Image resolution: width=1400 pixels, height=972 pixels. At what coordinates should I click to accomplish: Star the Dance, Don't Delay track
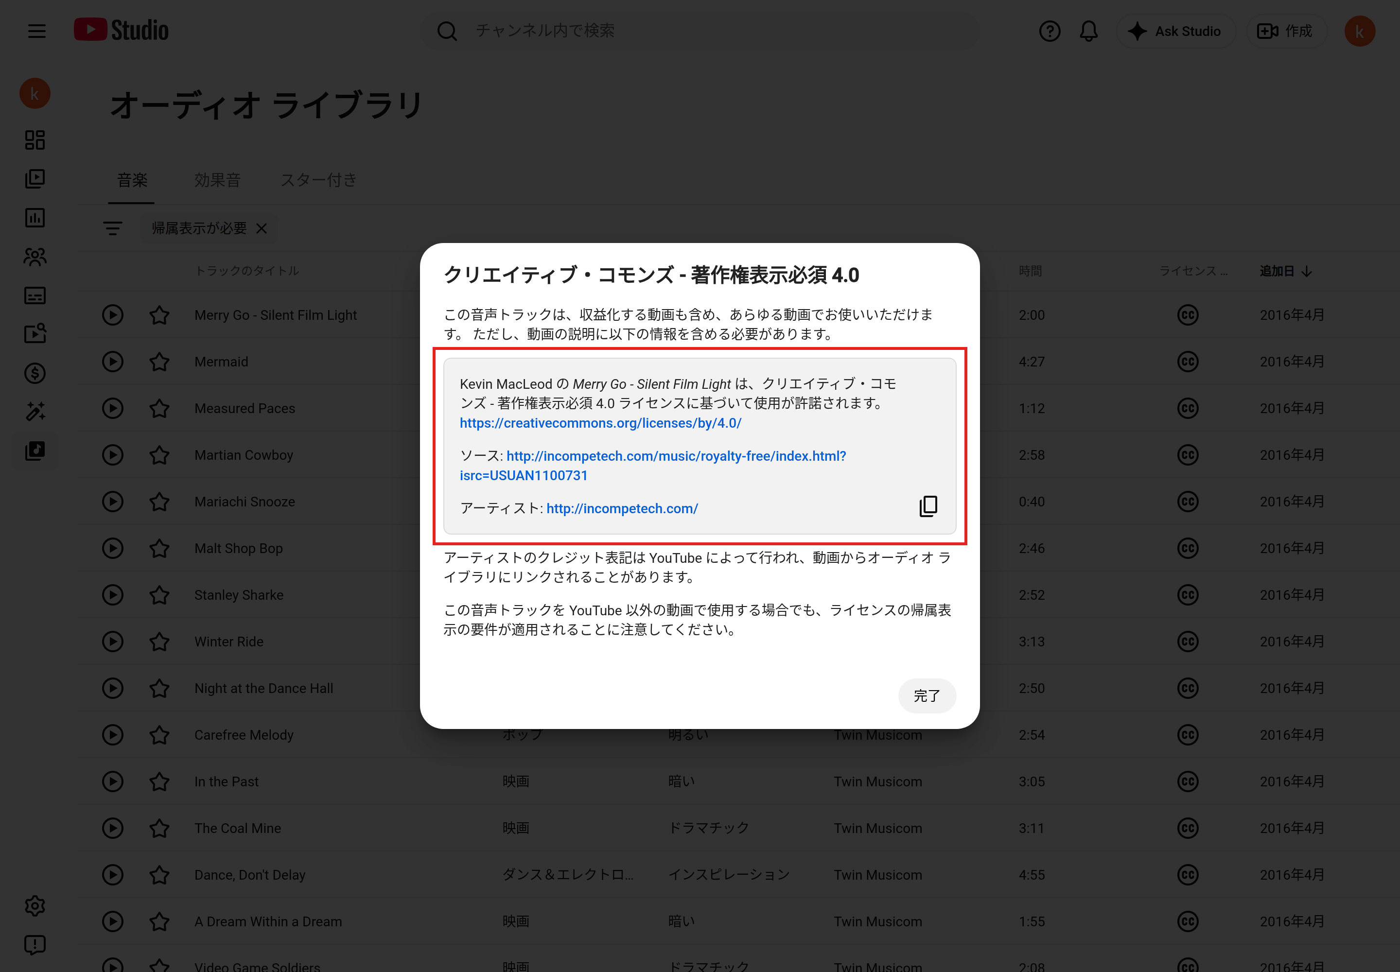click(159, 874)
